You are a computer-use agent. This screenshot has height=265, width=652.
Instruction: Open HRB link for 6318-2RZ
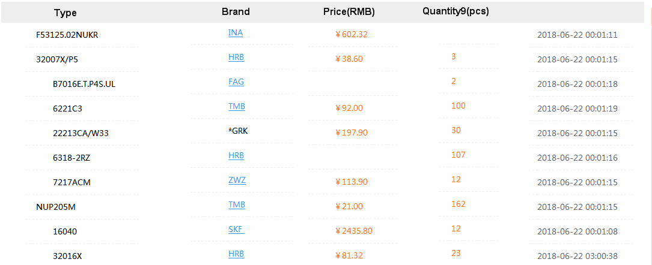tap(236, 155)
